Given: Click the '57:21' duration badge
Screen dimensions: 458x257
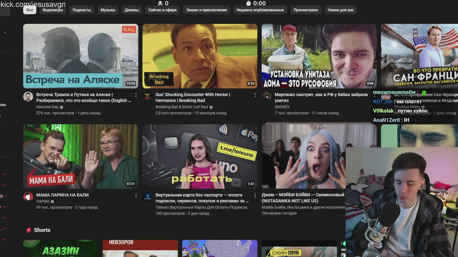Looking at the screenshot, I should pyautogui.click(x=131, y=184).
